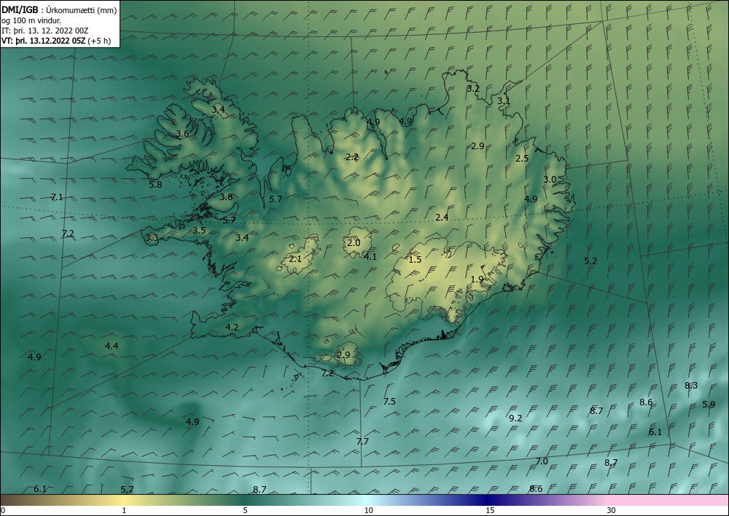Select the 3.1 value on the map

(x=504, y=100)
